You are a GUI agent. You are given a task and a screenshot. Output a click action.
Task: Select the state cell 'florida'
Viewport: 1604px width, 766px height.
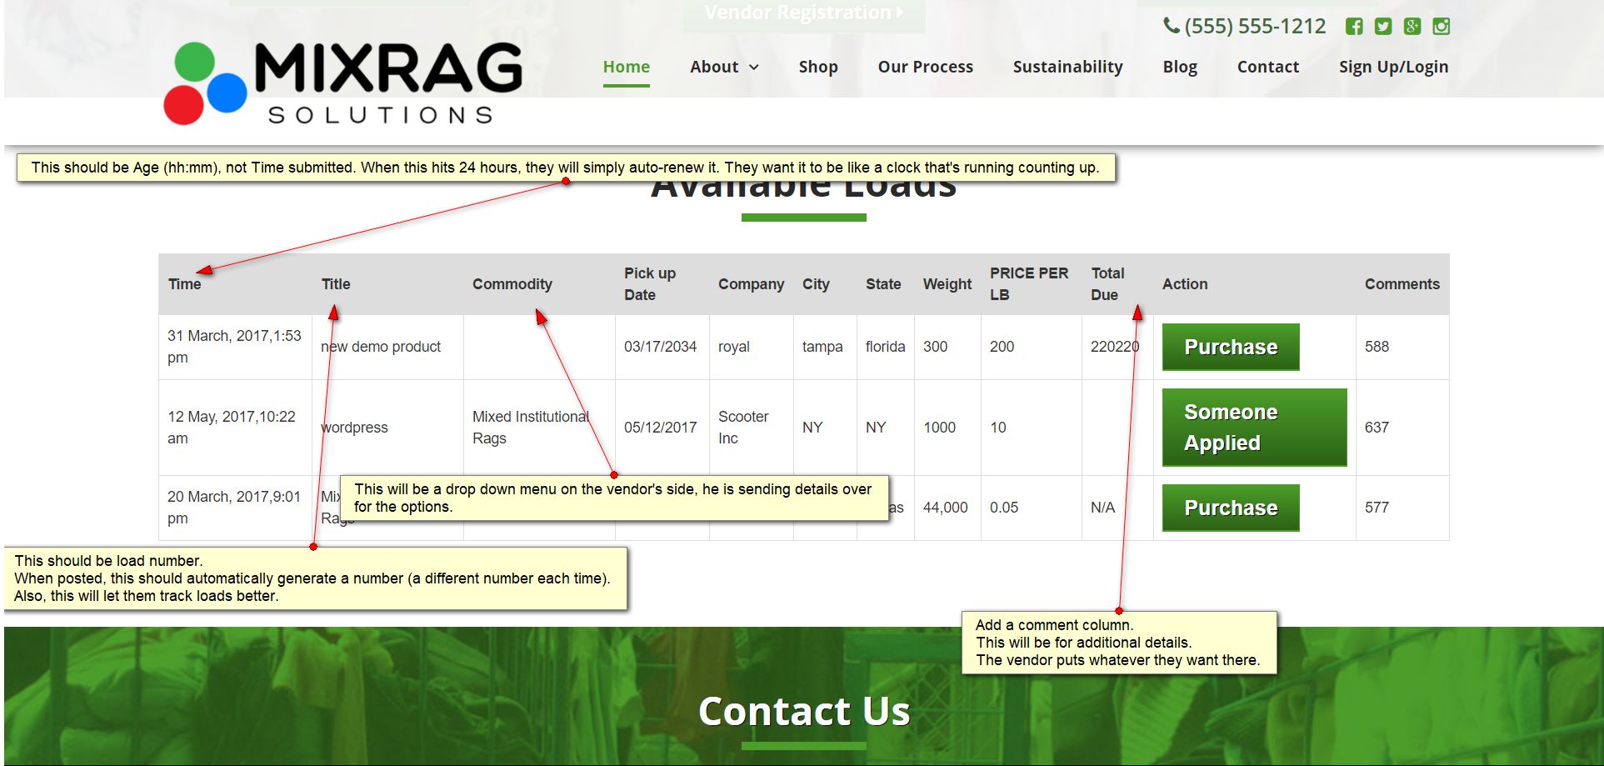click(x=885, y=347)
